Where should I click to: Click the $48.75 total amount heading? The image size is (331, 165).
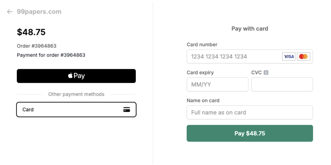point(31,32)
